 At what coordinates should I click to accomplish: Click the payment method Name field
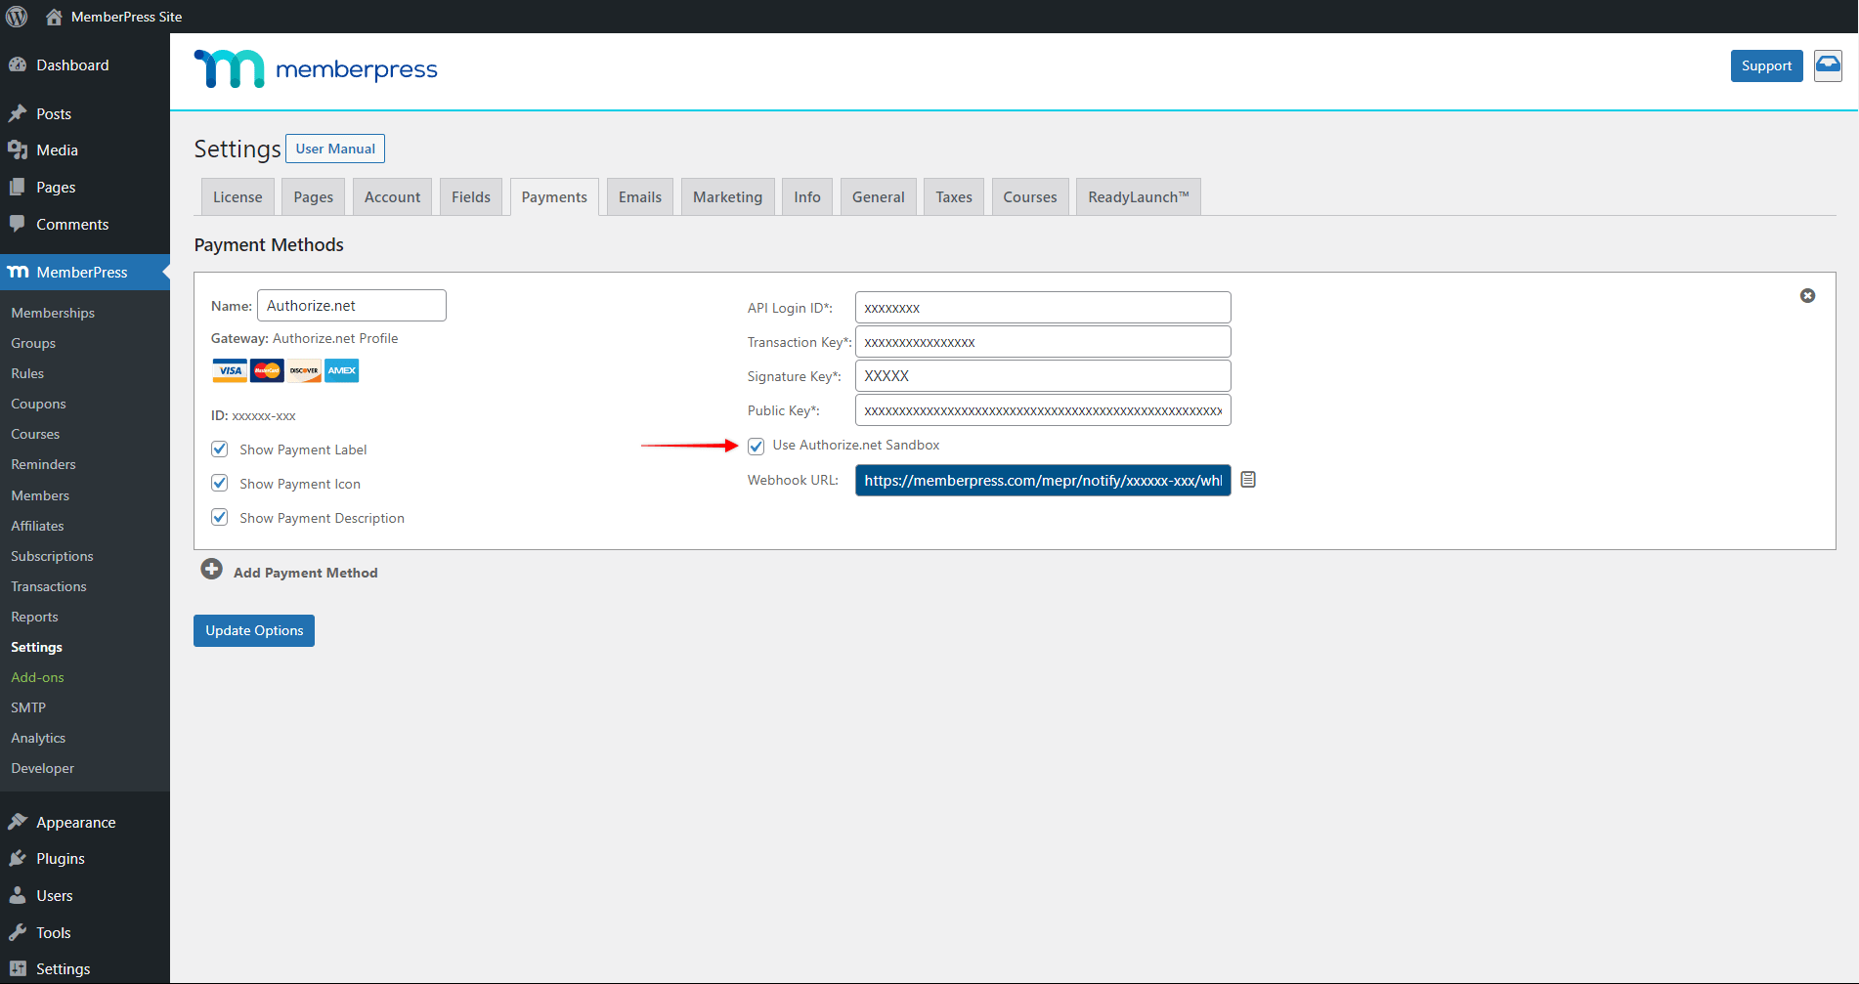pos(352,305)
